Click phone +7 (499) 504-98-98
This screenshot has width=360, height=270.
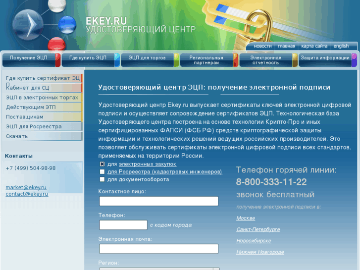click(31, 168)
